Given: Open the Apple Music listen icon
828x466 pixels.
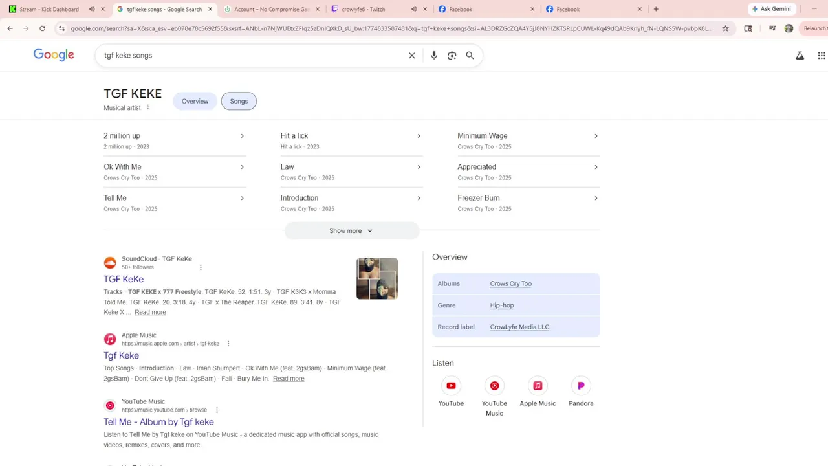Looking at the screenshot, I should (538, 386).
